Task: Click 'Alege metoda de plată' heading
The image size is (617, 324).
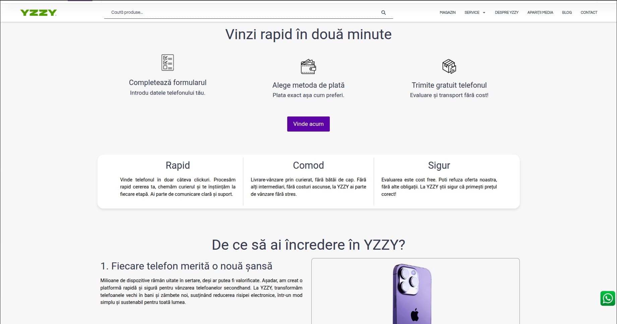Action: (x=308, y=85)
